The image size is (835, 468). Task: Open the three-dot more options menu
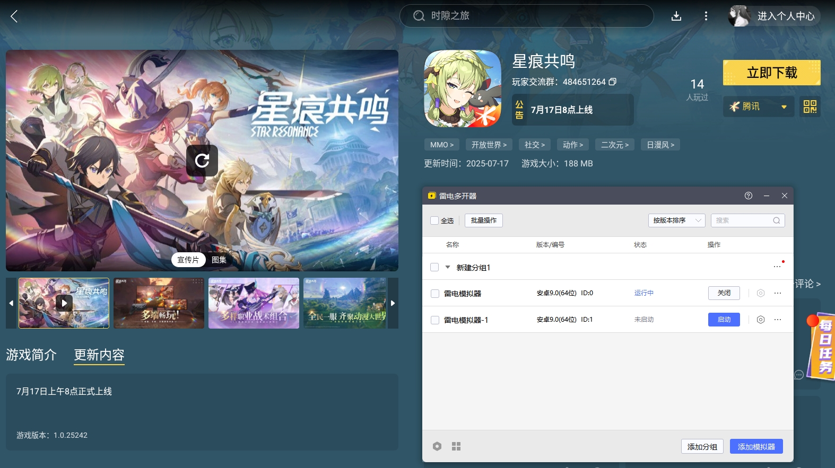click(706, 16)
